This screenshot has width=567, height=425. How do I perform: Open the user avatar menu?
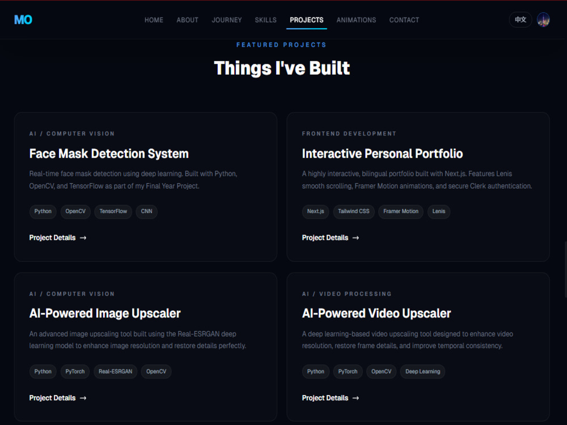(543, 20)
